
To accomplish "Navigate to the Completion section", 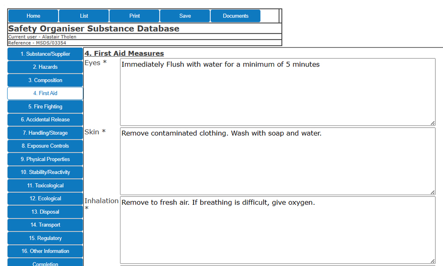I will pos(45,262).
